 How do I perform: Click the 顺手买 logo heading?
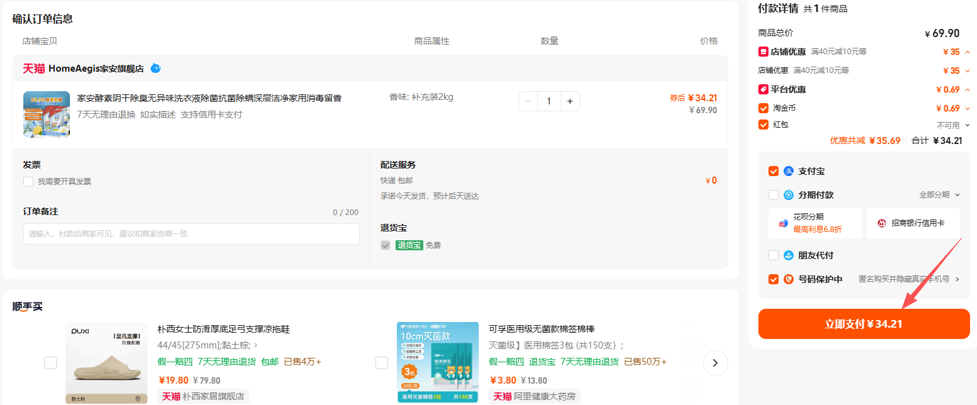(x=27, y=306)
